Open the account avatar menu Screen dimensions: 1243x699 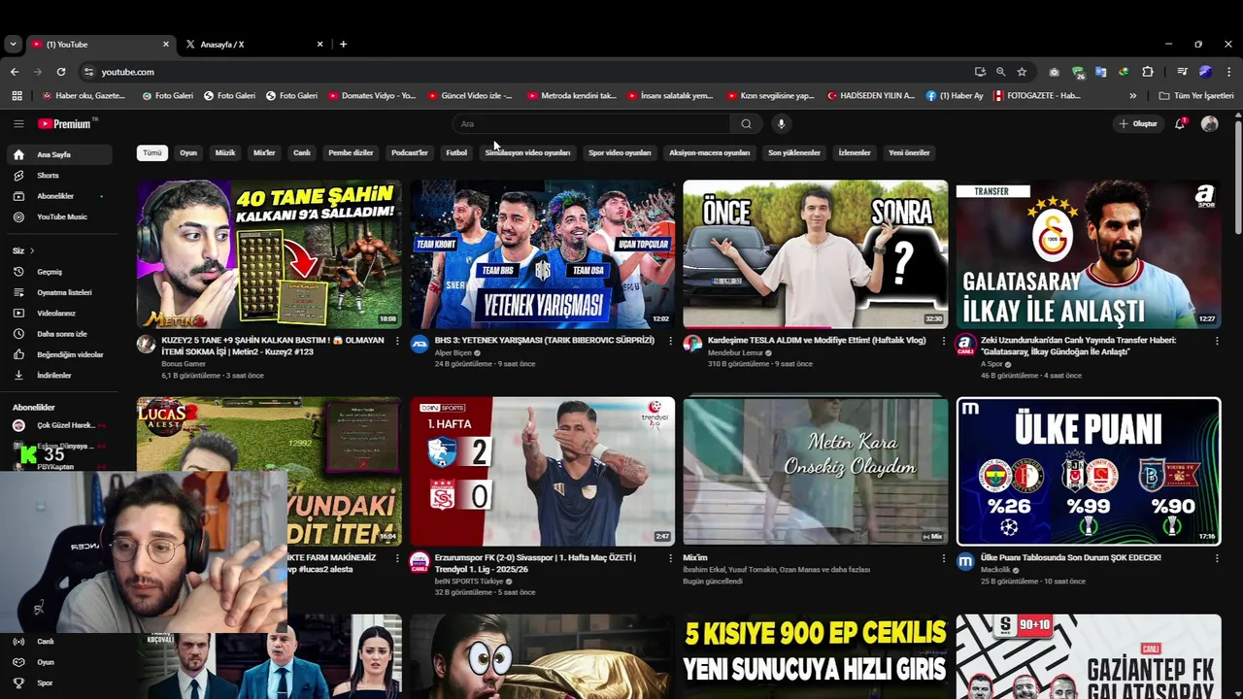pos(1209,123)
